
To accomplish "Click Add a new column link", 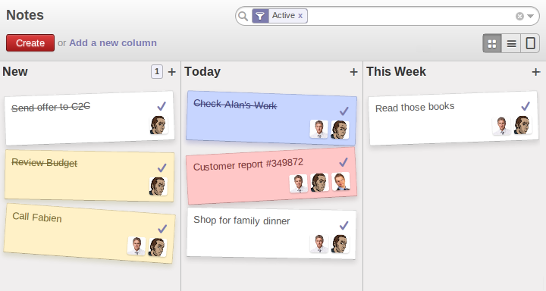I will pyautogui.click(x=113, y=42).
